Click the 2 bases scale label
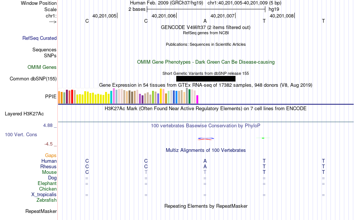The height and width of the screenshot is (220, 354). pos(137,9)
